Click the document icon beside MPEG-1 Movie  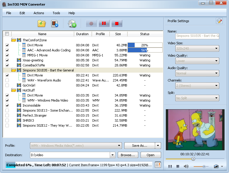[24, 55]
